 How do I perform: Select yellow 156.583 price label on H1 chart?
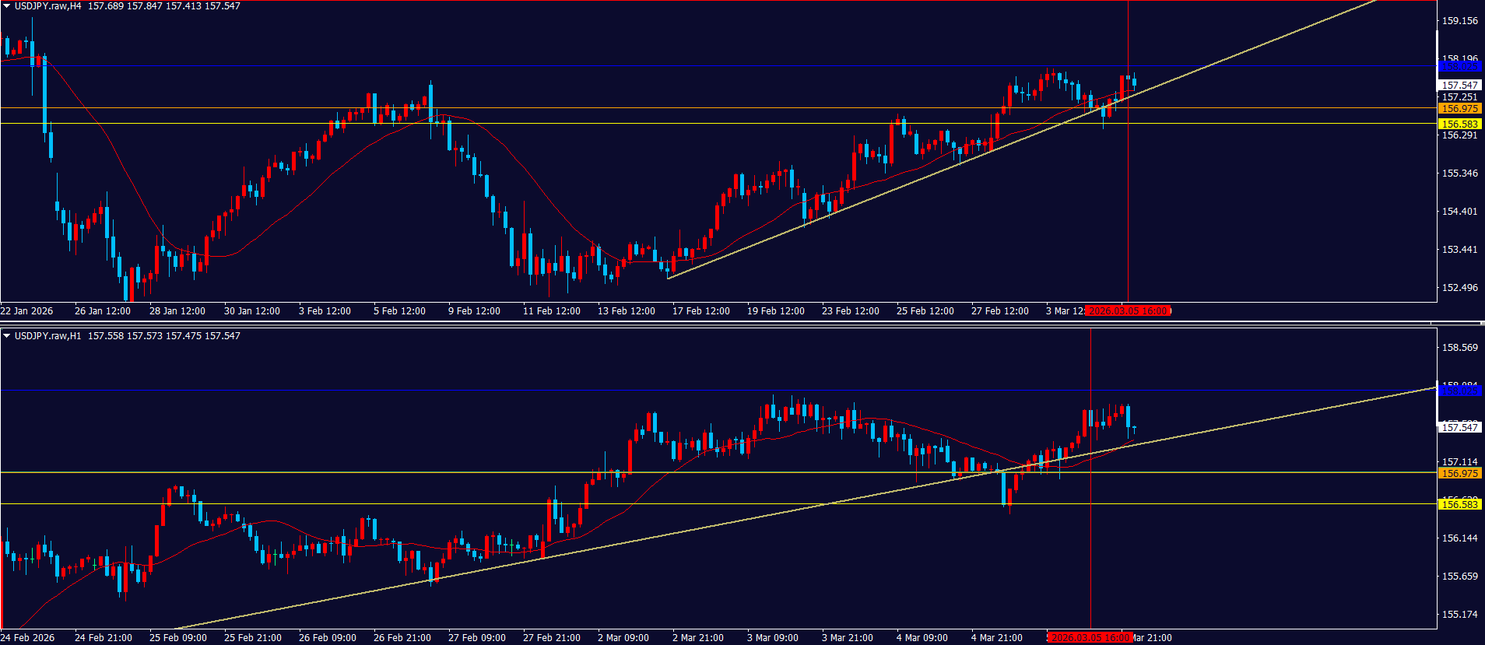1459,505
